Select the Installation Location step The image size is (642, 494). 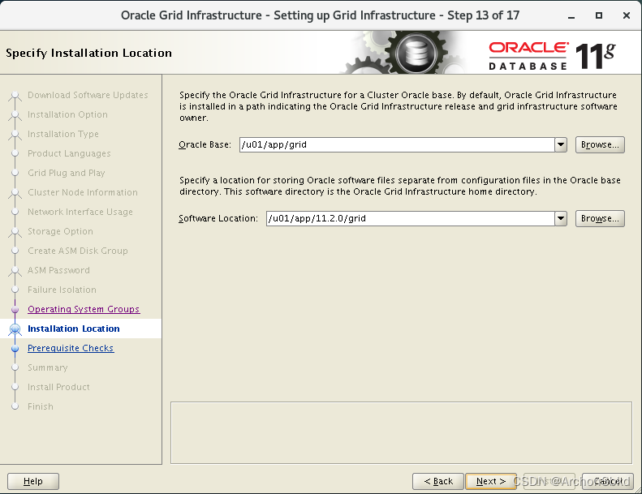point(74,329)
